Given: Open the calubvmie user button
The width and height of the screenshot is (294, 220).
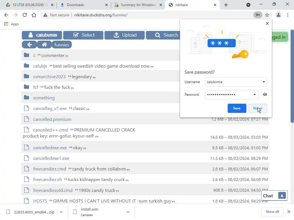Looking at the screenshot, I should [x=42, y=35].
